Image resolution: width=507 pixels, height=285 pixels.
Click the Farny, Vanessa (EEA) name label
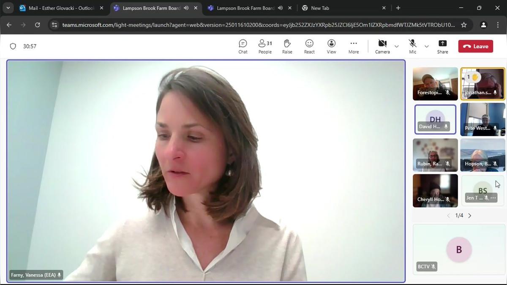tap(33, 275)
